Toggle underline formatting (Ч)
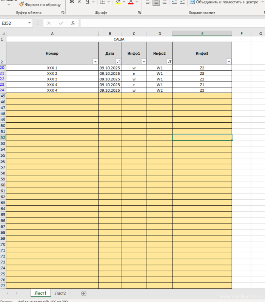 point(88,2)
